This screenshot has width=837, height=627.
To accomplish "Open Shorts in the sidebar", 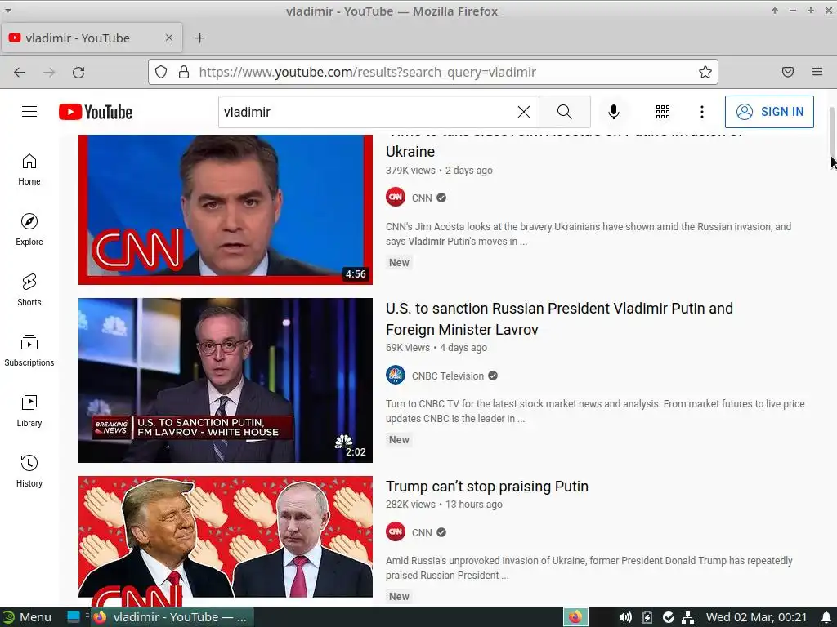I will (29, 290).
